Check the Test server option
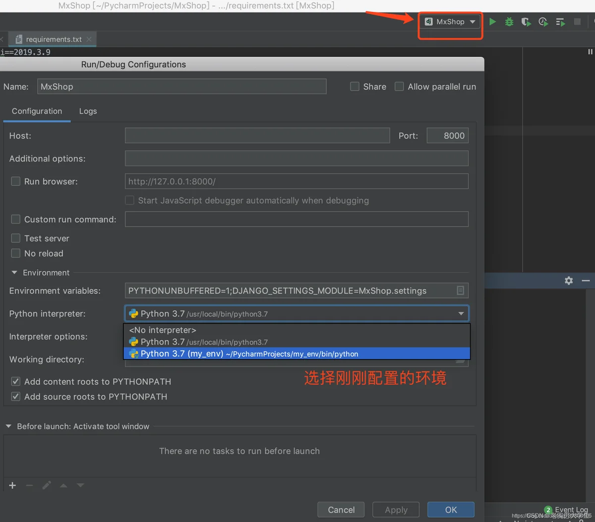595x522 pixels. (x=16, y=238)
